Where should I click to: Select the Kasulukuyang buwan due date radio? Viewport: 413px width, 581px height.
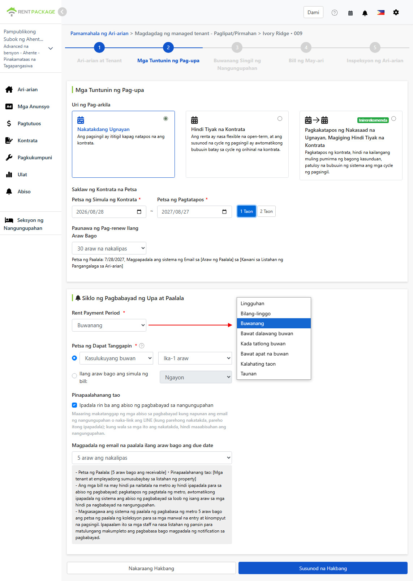point(74,358)
